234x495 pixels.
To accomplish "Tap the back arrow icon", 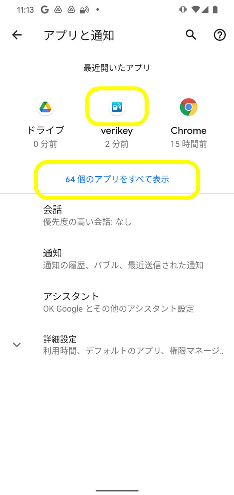I will point(17,35).
